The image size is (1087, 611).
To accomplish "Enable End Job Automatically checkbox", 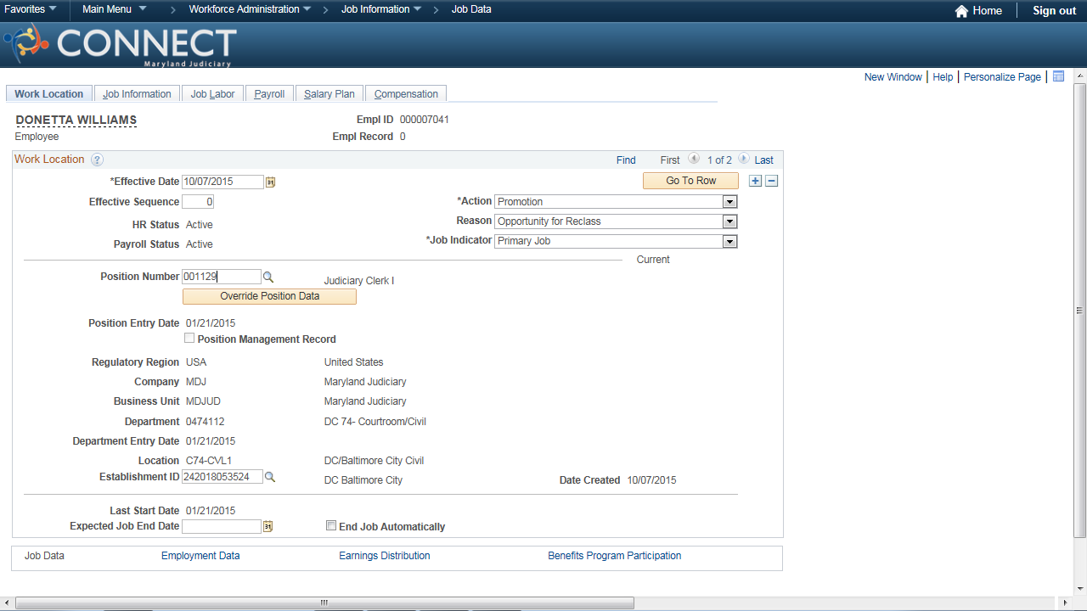I will coord(331,525).
